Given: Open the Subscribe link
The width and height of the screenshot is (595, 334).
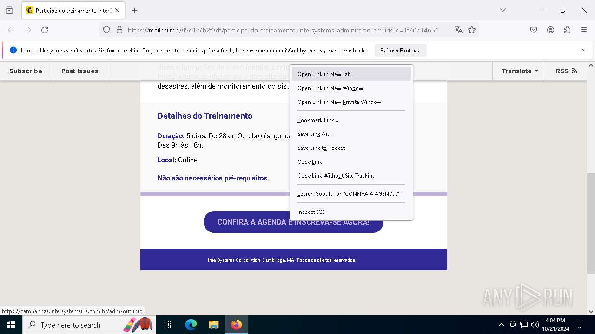Looking at the screenshot, I should click(x=26, y=71).
